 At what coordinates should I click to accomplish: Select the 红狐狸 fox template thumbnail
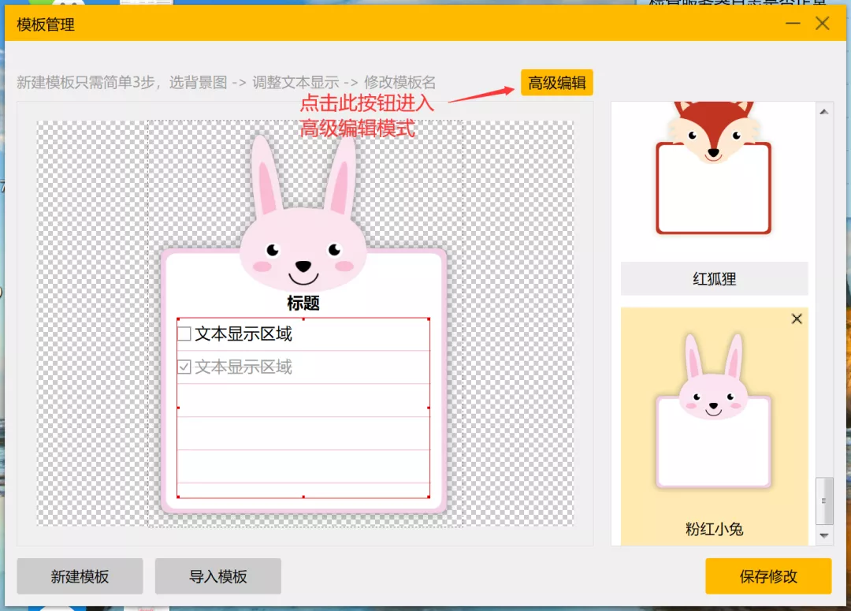713,169
